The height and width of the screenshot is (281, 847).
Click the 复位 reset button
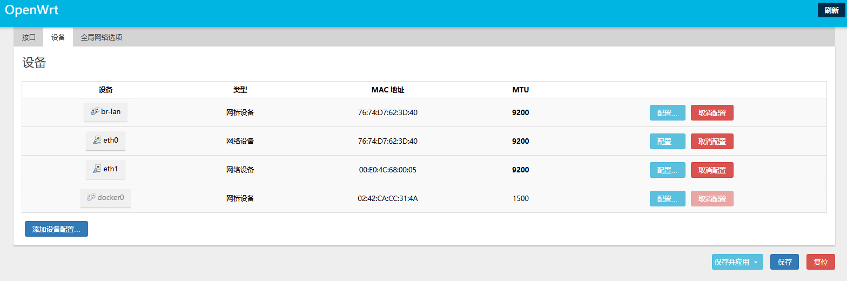pyautogui.click(x=821, y=262)
